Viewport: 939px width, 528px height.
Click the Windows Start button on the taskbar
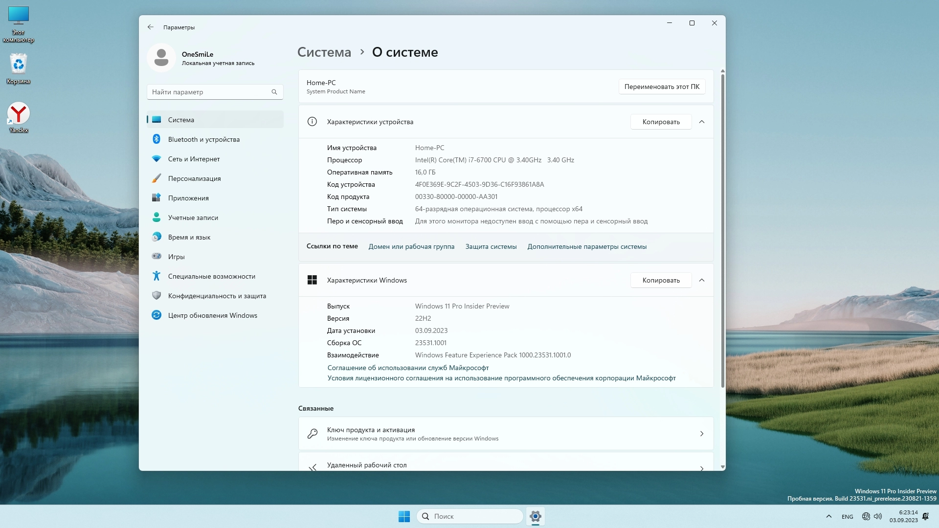point(404,516)
